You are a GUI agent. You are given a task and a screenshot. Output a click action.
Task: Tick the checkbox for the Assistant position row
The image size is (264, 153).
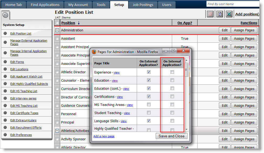[x=57, y=39]
